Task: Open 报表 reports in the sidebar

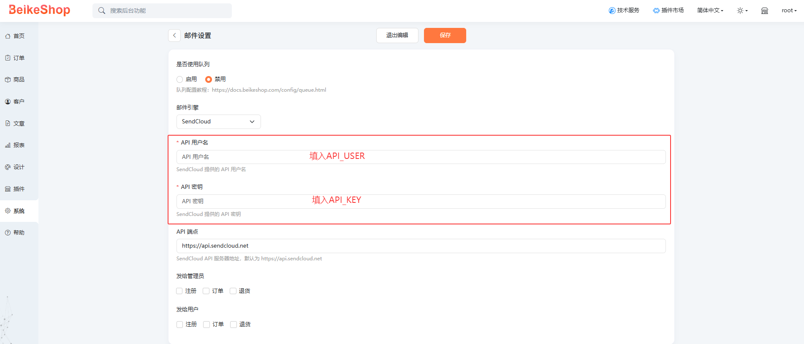Action: tap(19, 145)
